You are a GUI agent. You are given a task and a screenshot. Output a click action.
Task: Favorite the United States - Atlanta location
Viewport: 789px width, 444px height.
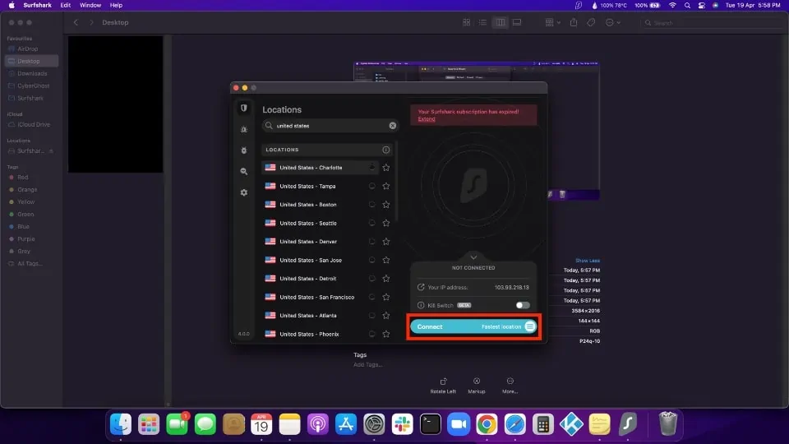[x=386, y=316]
